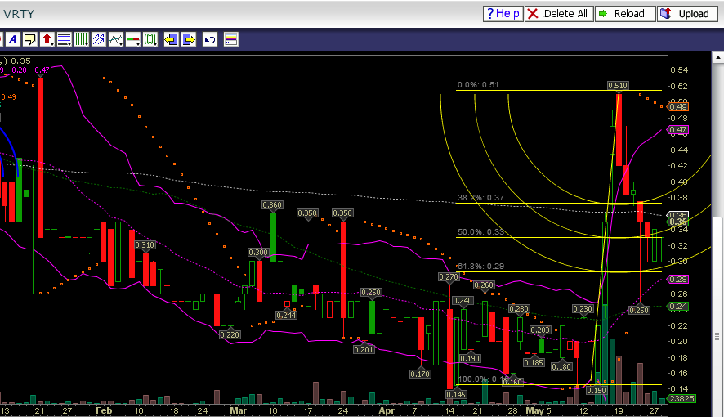Viewport: 724px width, 417px height.
Task: Click the 0.201 price label in late March
Action: (364, 350)
